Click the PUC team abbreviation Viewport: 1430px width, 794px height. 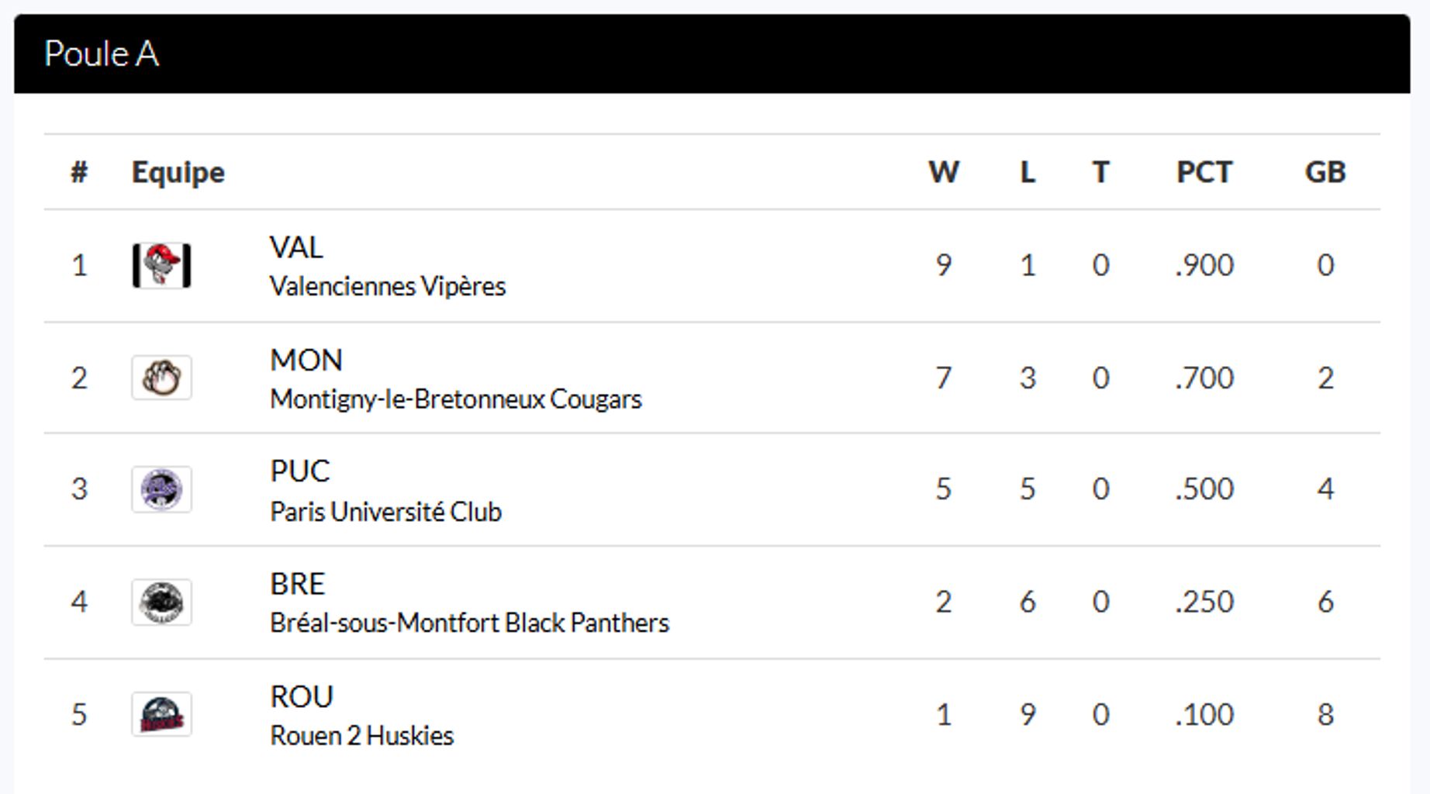point(300,471)
